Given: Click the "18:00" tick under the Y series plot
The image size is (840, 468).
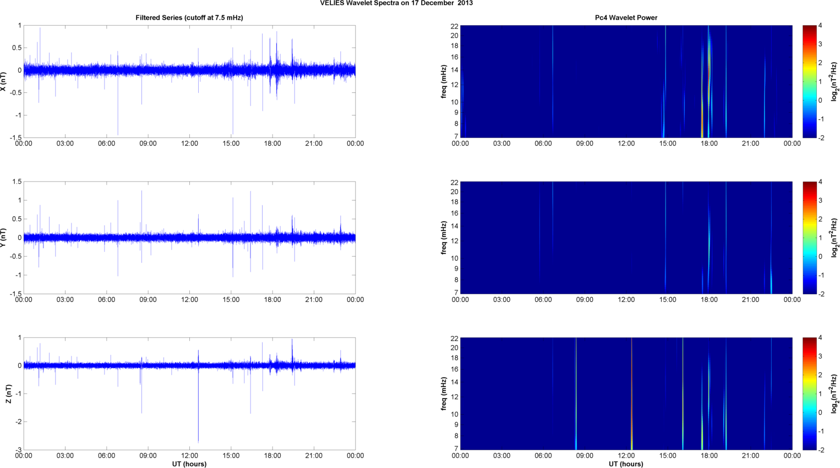Looking at the screenshot, I should pos(272,300).
